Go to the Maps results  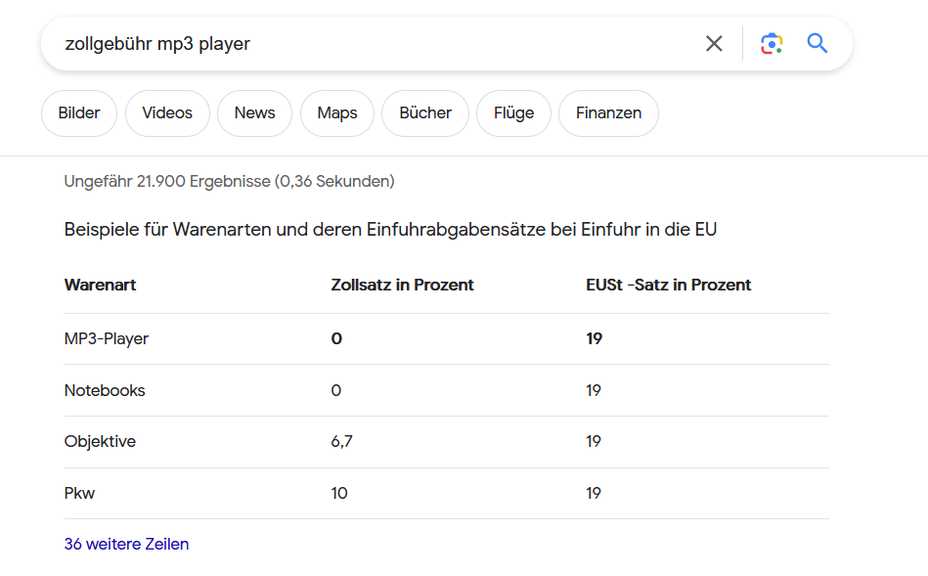337,113
